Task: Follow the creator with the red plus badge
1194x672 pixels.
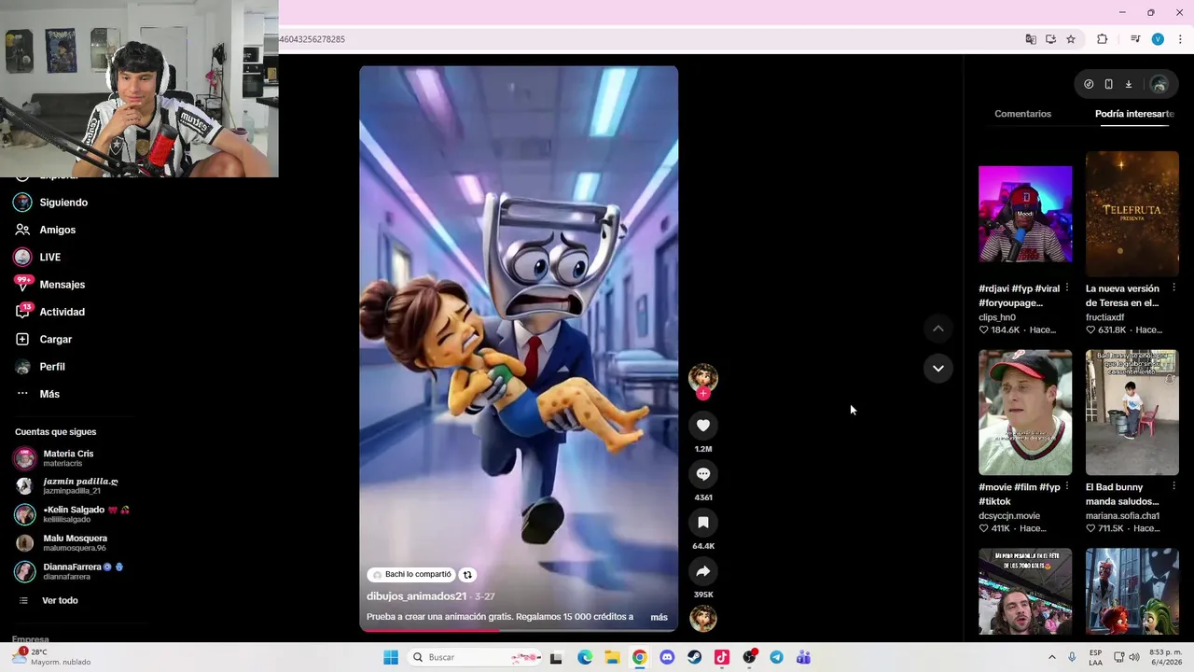Action: (703, 394)
